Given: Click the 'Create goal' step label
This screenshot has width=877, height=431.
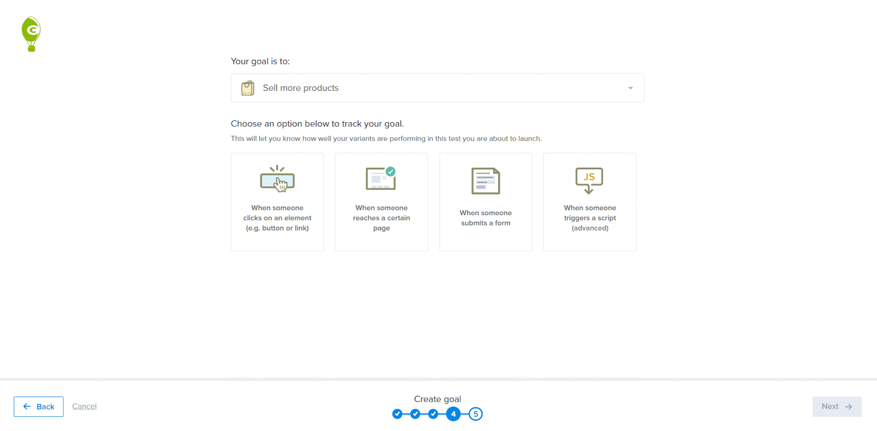Looking at the screenshot, I should (x=437, y=399).
